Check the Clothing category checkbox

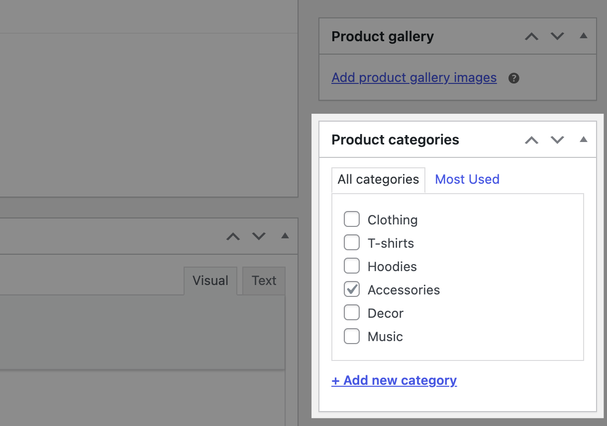(352, 219)
